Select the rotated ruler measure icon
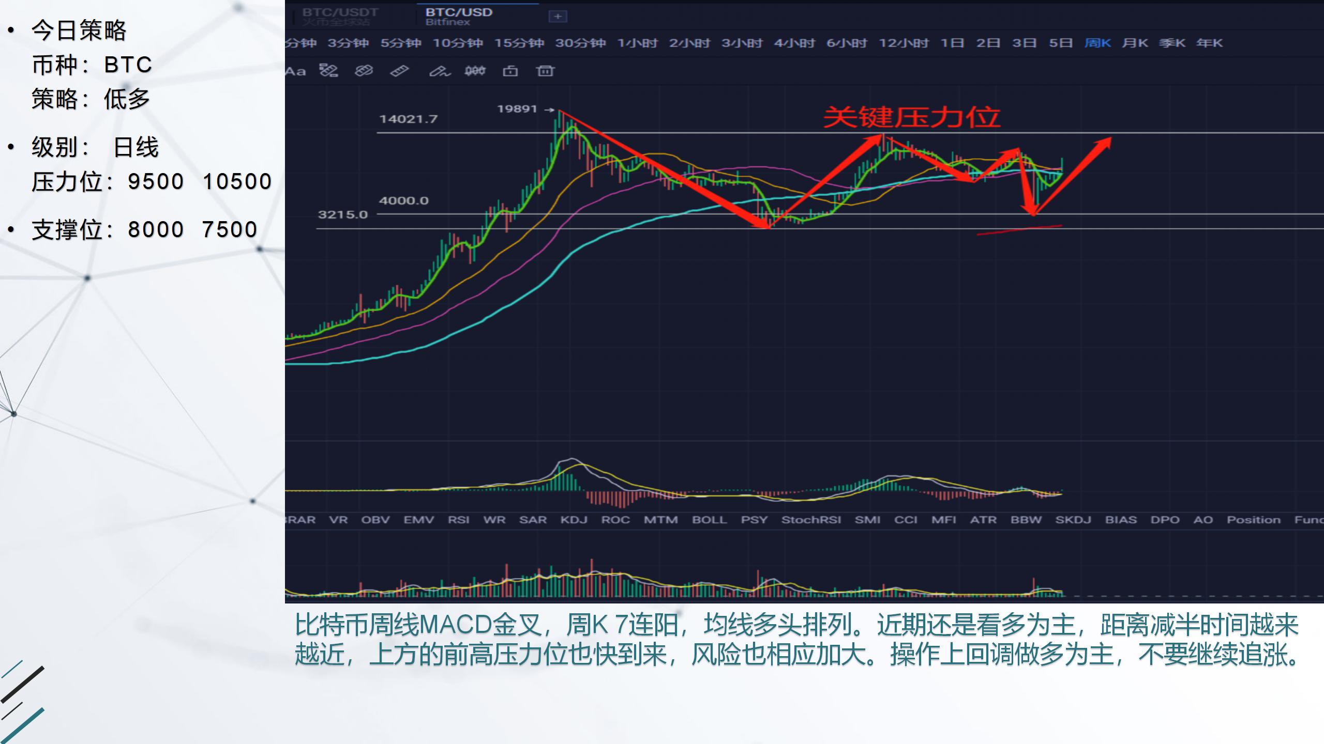The height and width of the screenshot is (744, 1324). [x=364, y=71]
